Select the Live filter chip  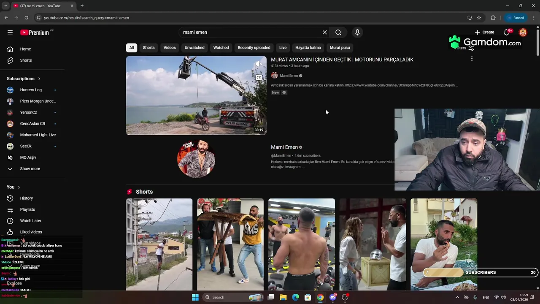(283, 48)
